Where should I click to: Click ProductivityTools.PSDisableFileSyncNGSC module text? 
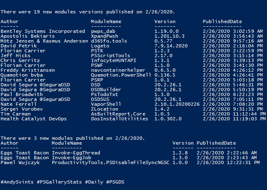(x=111, y=162)
